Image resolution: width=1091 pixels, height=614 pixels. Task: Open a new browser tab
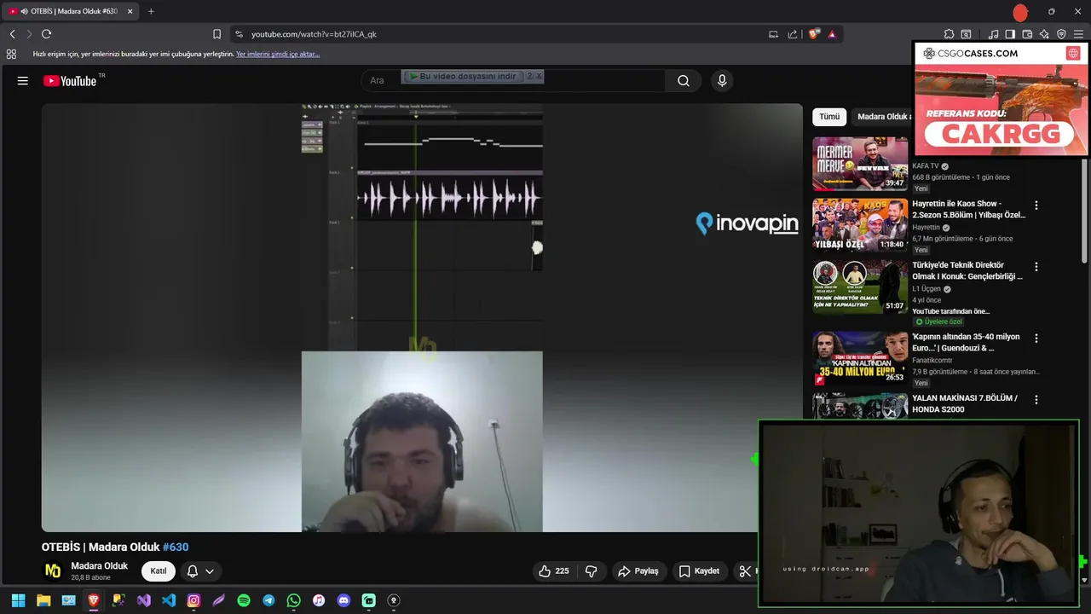(x=151, y=11)
